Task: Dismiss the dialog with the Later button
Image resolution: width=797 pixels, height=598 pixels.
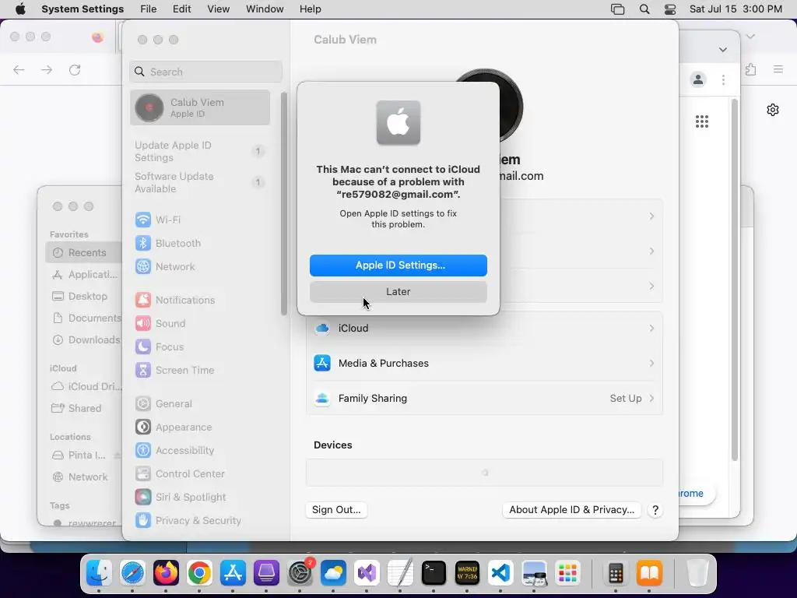Action: click(398, 292)
